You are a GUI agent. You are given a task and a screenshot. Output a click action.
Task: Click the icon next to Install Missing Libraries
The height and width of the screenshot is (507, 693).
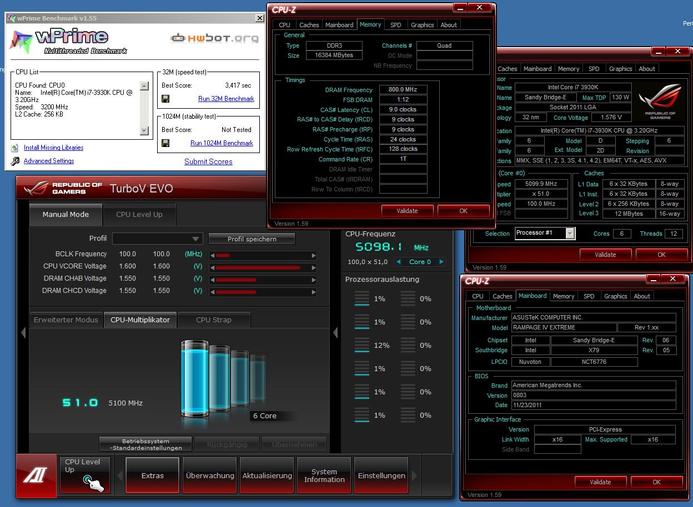click(x=14, y=148)
